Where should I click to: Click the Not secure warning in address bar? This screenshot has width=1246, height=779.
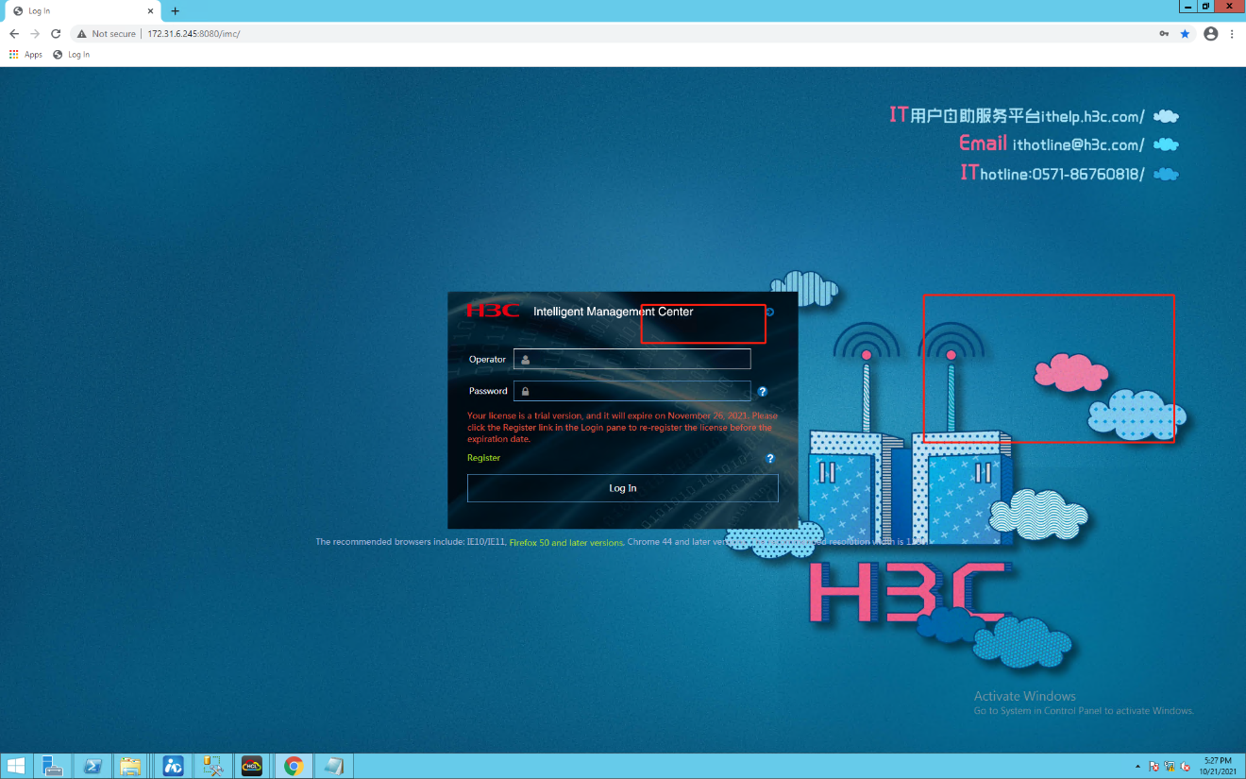(x=107, y=34)
